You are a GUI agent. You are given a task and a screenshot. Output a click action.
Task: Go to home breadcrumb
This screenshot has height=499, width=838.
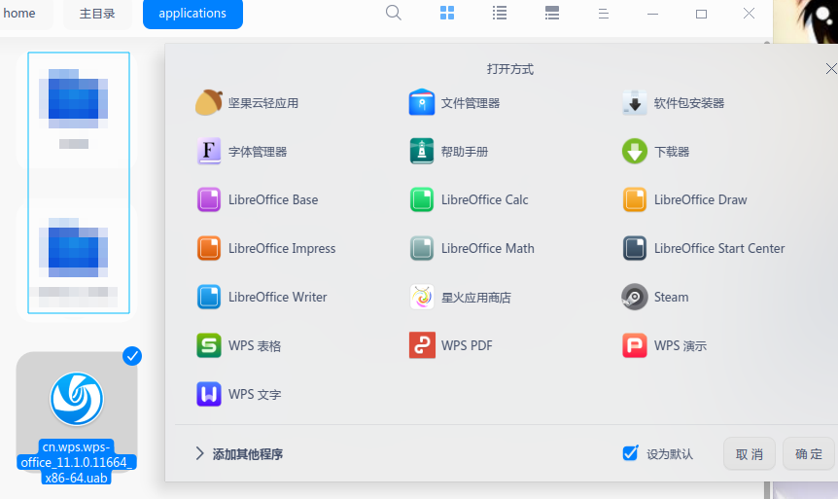(x=19, y=14)
